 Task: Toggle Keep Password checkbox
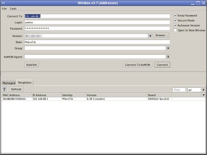click(x=175, y=15)
